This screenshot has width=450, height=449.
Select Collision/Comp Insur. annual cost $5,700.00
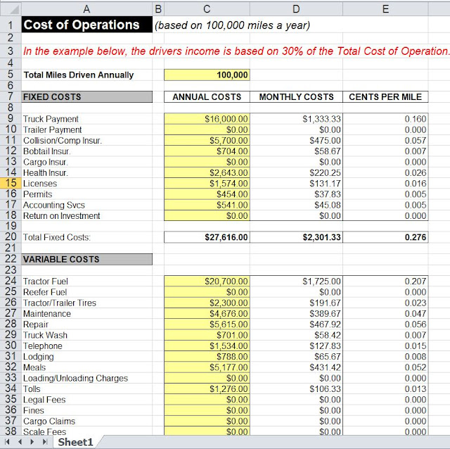tap(207, 140)
